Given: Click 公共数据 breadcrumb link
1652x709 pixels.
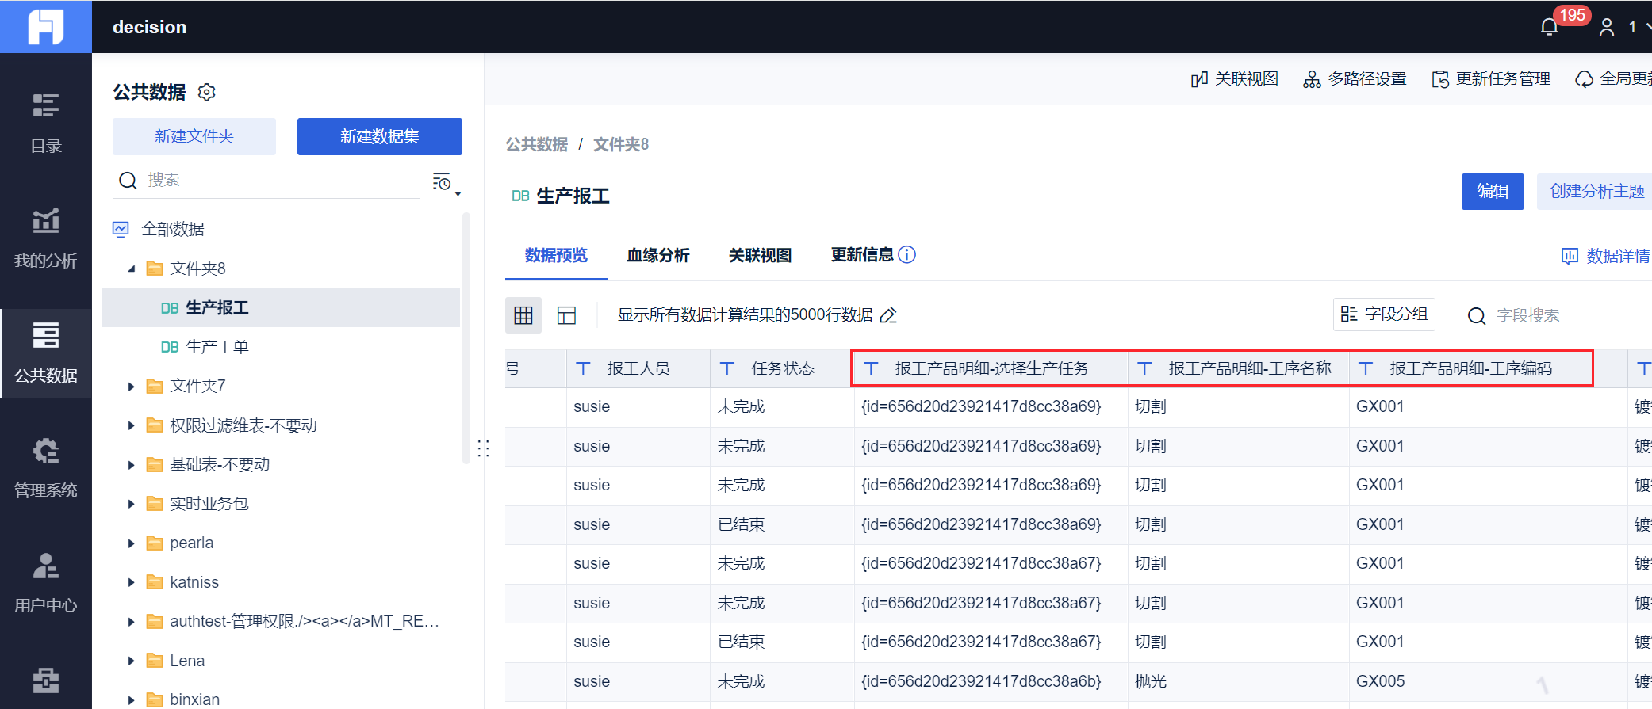Looking at the screenshot, I should [537, 144].
